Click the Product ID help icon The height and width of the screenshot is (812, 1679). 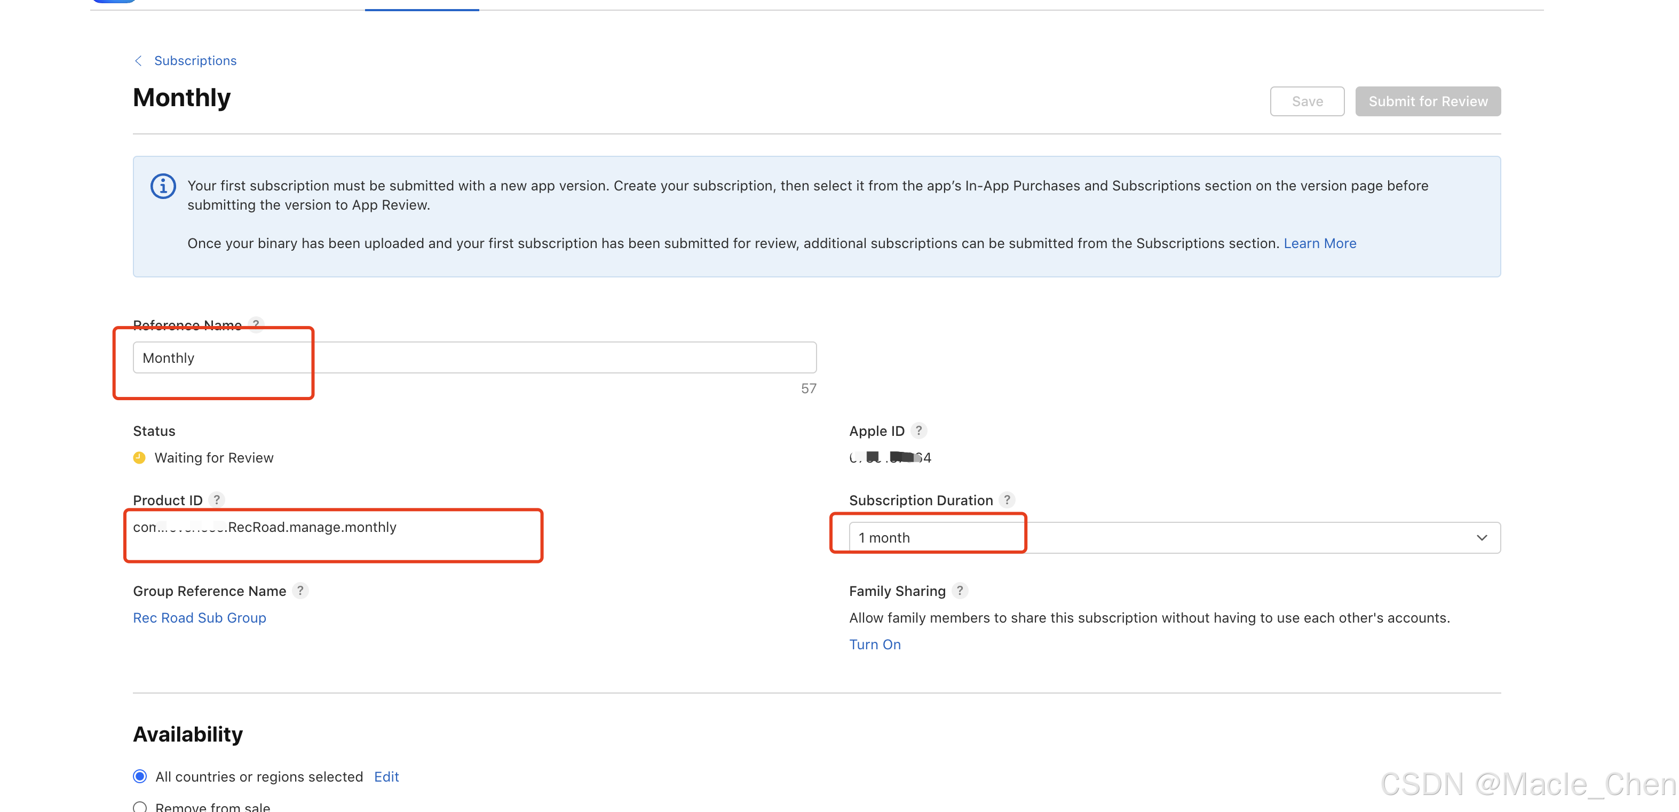click(216, 500)
